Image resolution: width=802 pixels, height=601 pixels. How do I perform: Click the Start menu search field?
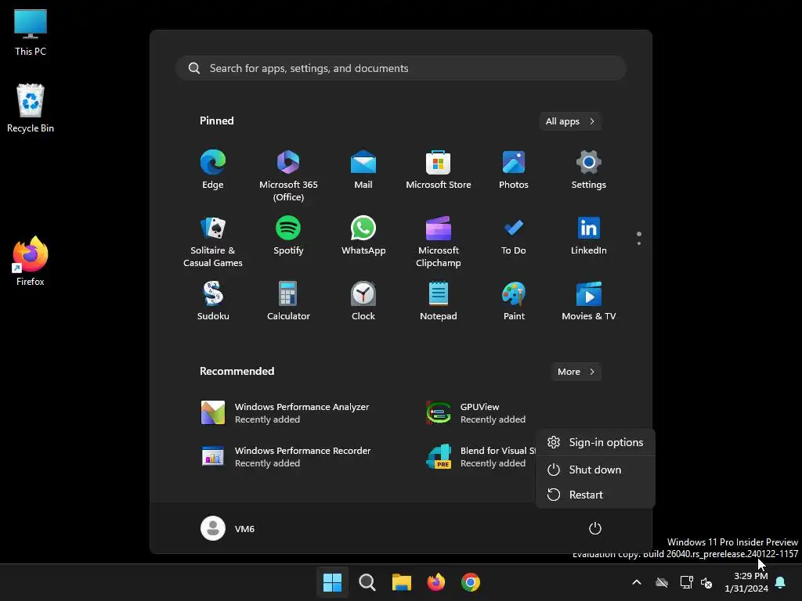401,69
